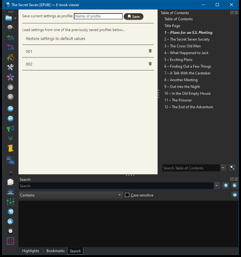The image size is (241, 257).
Task: Go to next page blue down arrow in sidebar
Action: 10,212
